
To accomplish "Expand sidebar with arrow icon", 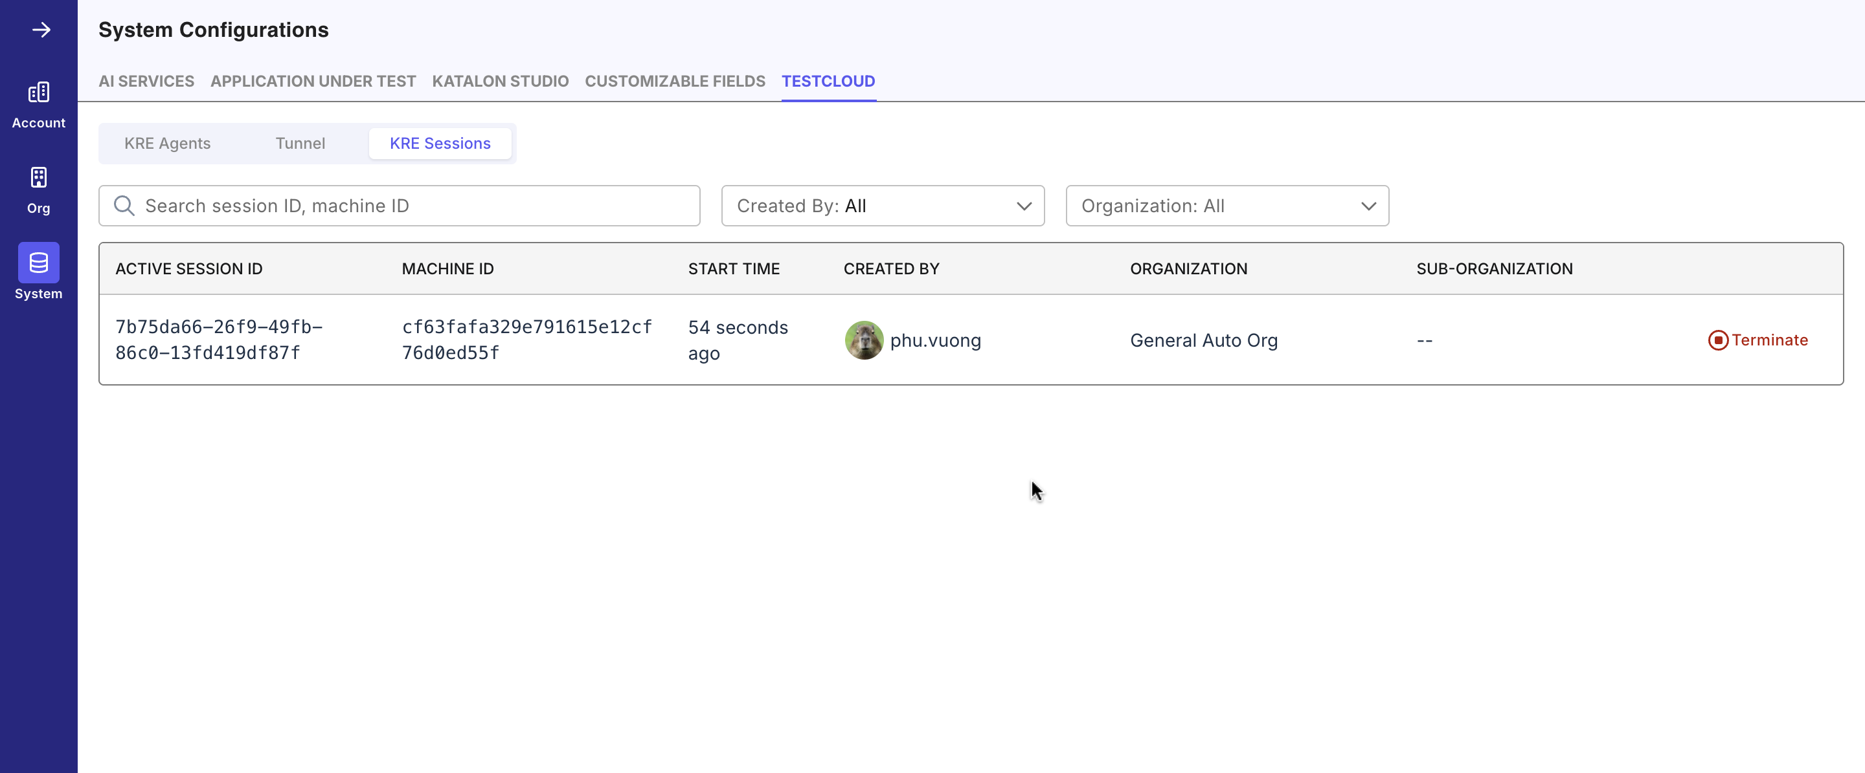I will point(41,30).
